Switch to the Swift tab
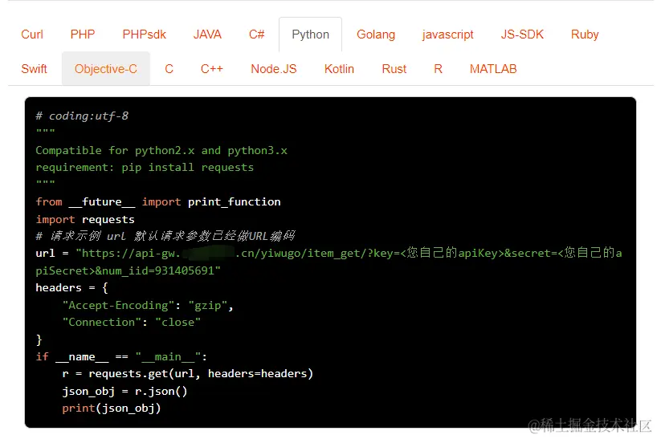 [34, 69]
